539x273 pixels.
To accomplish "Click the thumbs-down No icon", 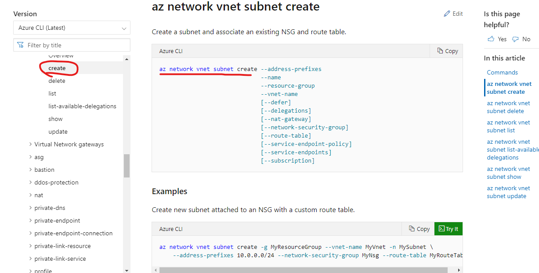I will pos(515,39).
